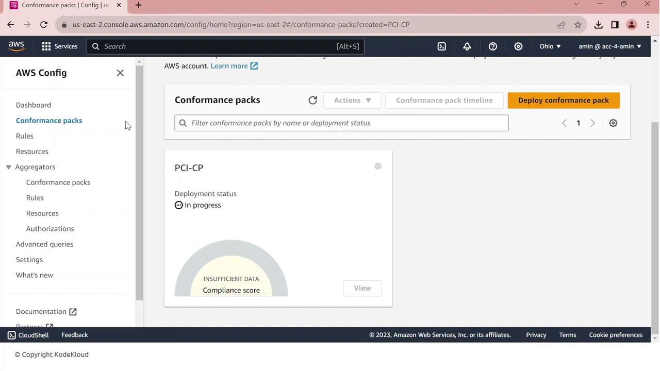
Task: Open Rules in the sidebar top level
Action: 25,136
